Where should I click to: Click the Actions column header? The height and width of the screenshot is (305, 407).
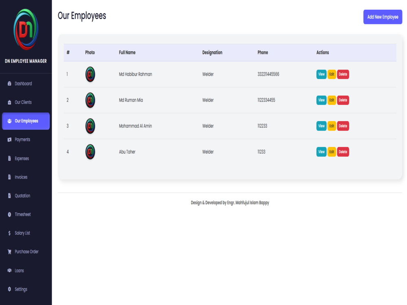pos(323,52)
